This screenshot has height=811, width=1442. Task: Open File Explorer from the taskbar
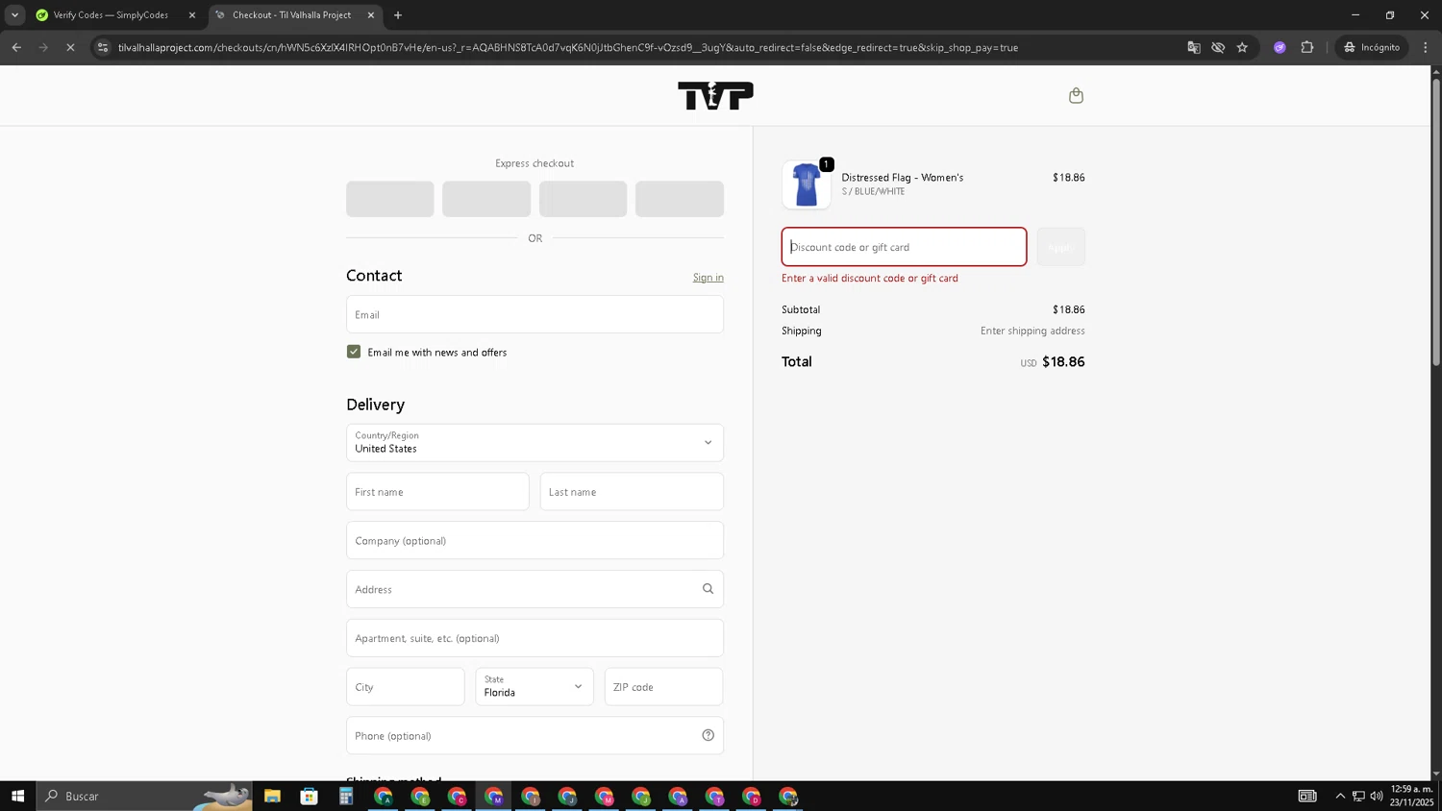272,796
